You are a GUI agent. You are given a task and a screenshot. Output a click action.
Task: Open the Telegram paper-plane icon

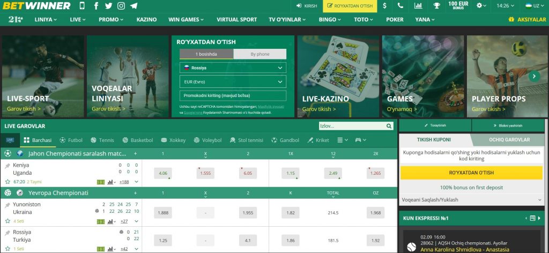coord(133,5)
